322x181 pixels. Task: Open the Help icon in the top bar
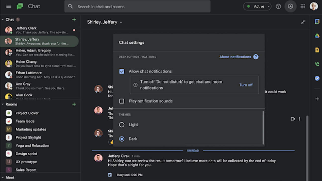point(278,6)
